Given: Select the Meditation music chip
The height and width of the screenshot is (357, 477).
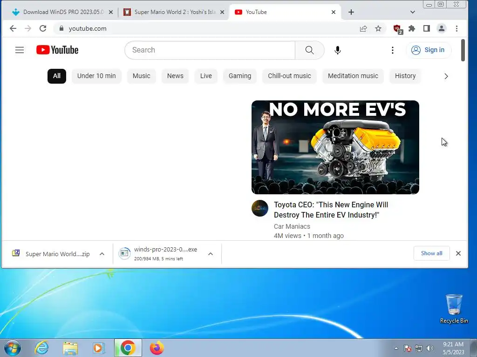Looking at the screenshot, I should pos(353,76).
